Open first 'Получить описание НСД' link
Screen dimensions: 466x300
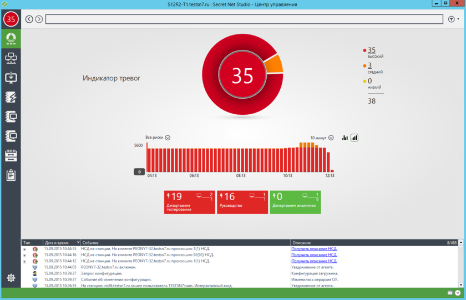tap(314, 248)
